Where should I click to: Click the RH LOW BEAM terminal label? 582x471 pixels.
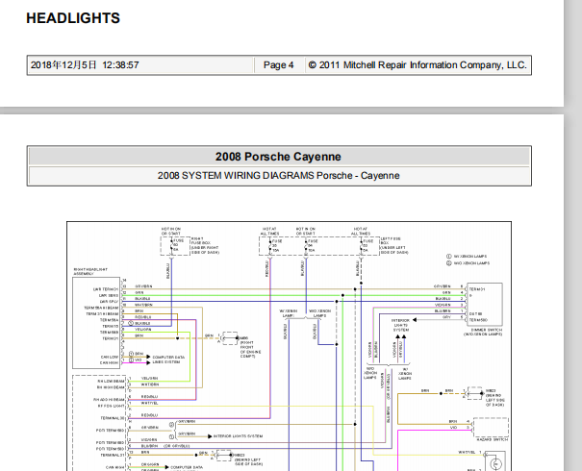point(111,382)
